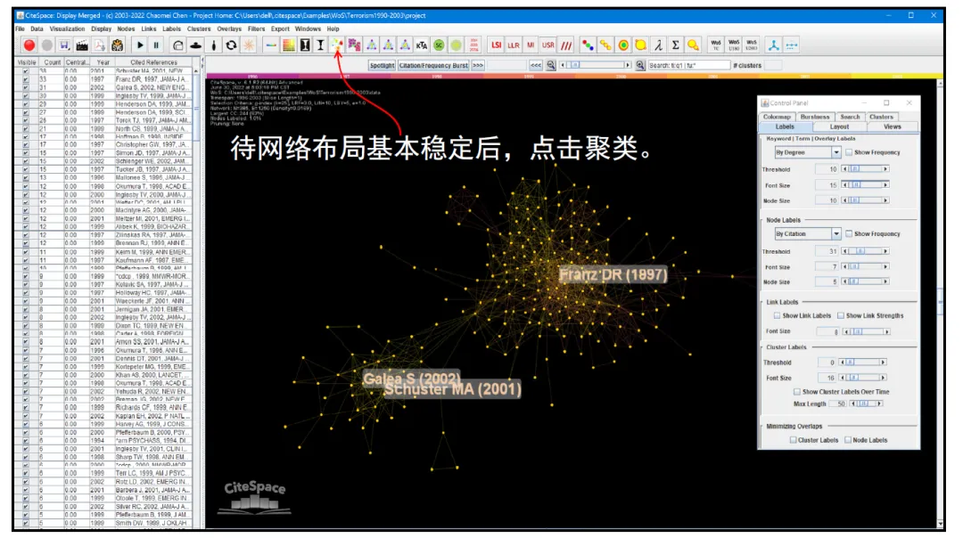The width and height of the screenshot is (963, 538).
Task: Open the Export menu
Action: point(280,29)
